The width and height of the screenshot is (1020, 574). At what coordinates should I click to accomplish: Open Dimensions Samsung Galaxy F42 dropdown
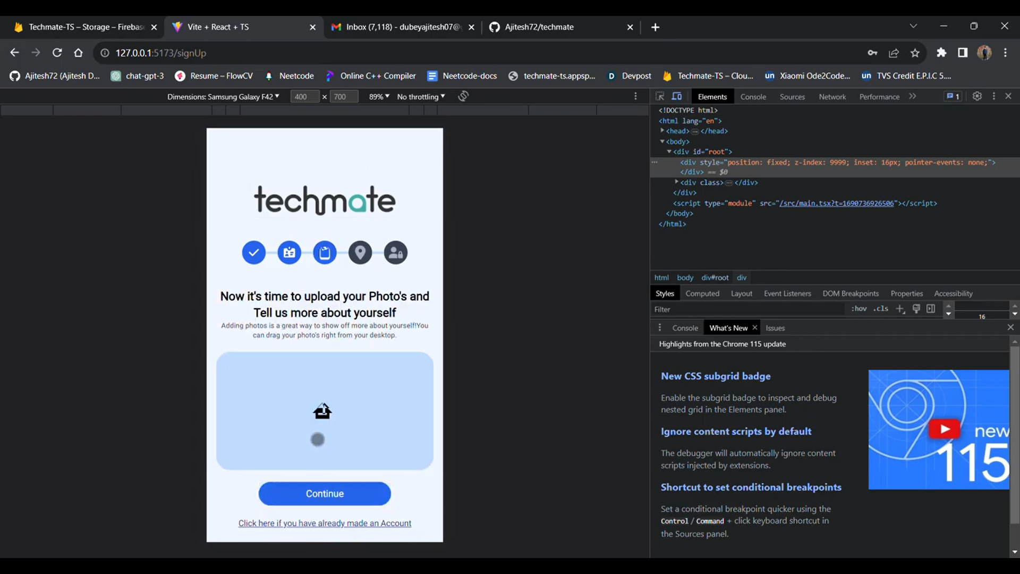click(223, 97)
